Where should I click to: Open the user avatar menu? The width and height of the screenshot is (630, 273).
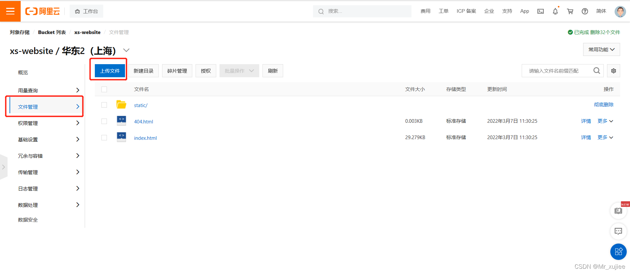point(620,11)
